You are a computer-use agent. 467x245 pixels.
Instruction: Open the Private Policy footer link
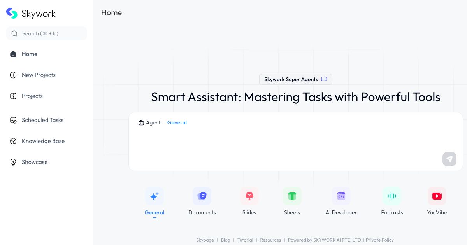pos(379,240)
